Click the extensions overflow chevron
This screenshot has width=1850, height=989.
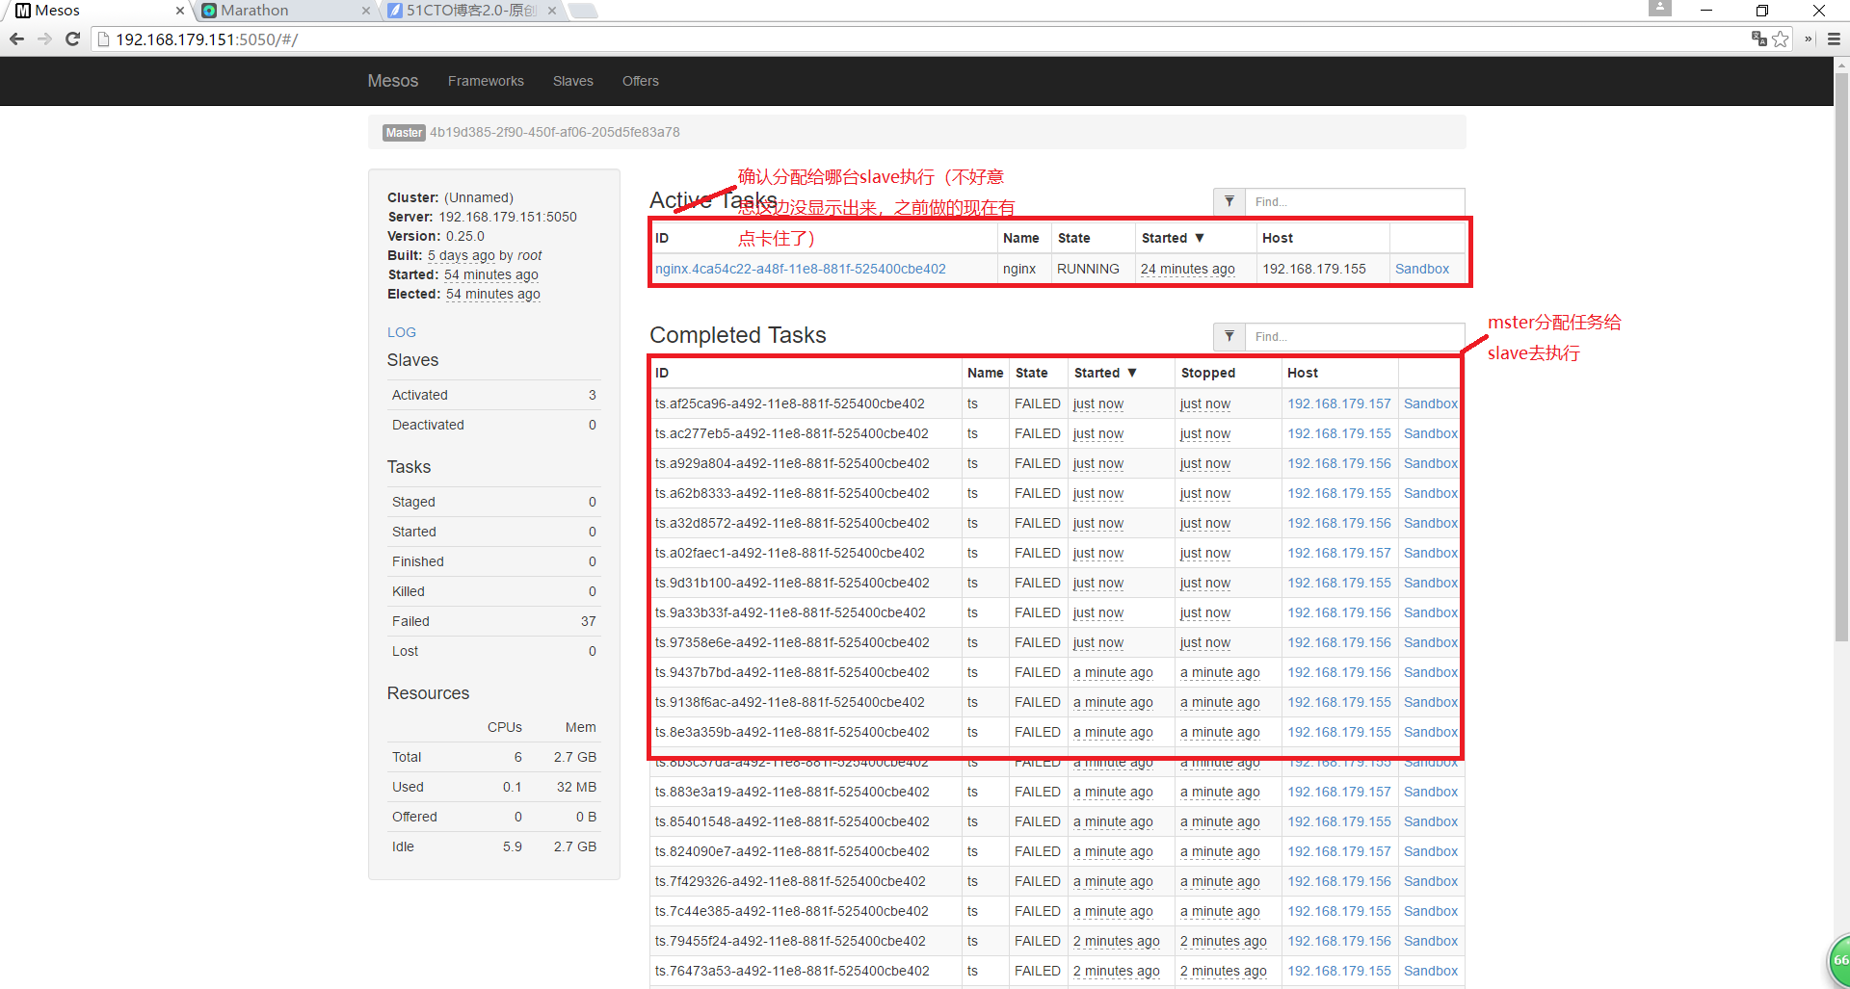[x=1809, y=39]
